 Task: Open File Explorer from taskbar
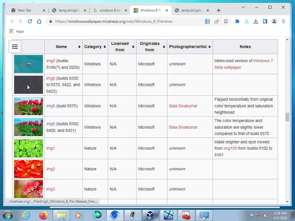[61, 215]
